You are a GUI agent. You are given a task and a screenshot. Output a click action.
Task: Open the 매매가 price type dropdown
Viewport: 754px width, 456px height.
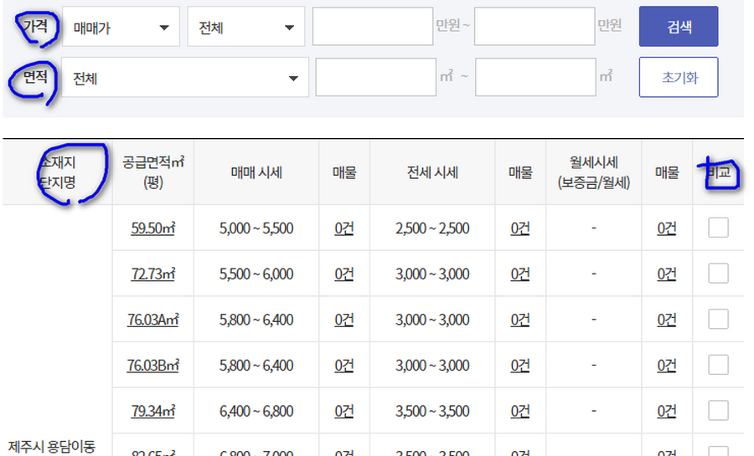tap(121, 27)
